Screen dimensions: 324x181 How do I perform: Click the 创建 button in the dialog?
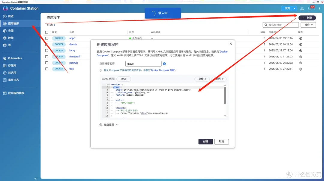tap(205, 142)
